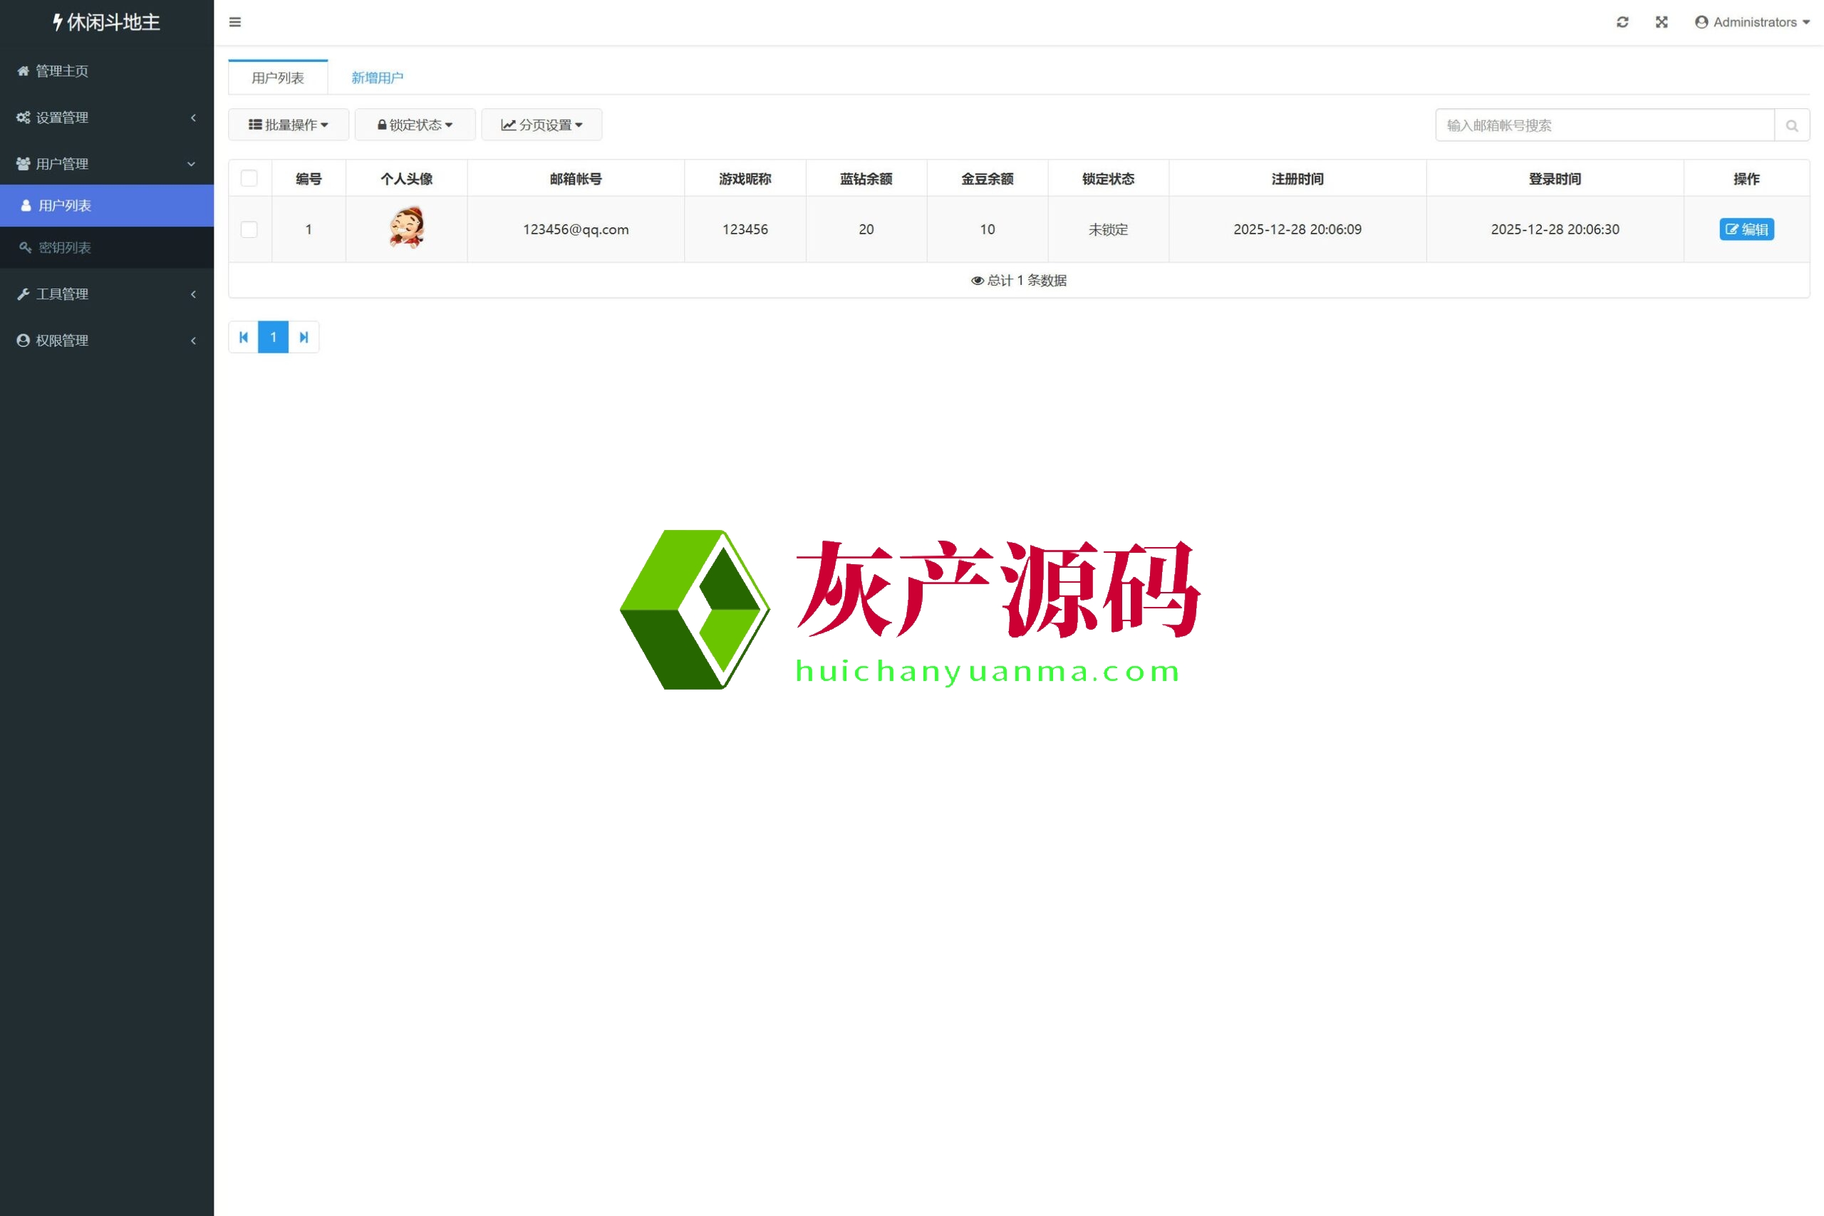The width and height of the screenshot is (1824, 1216).
Task: Open 管理主页 home item in sidebar
Action: click(62, 71)
